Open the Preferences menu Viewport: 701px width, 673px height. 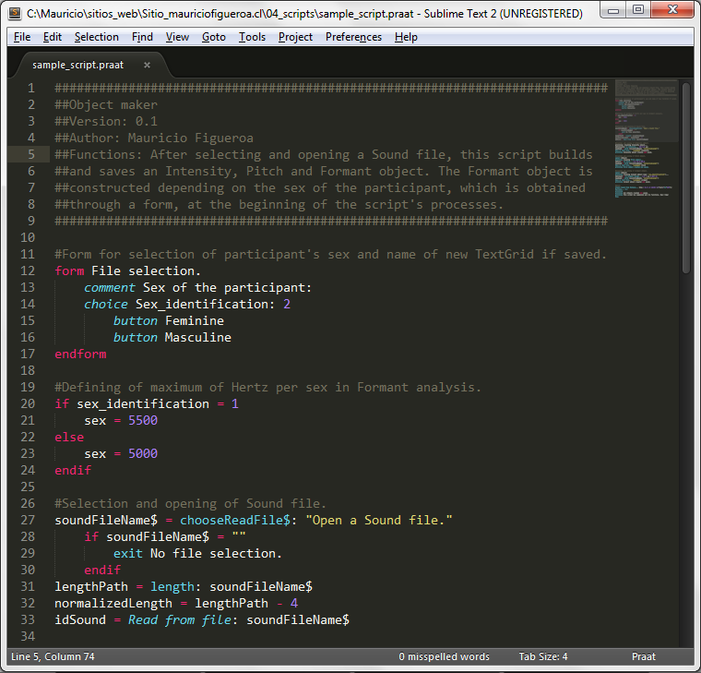point(353,37)
